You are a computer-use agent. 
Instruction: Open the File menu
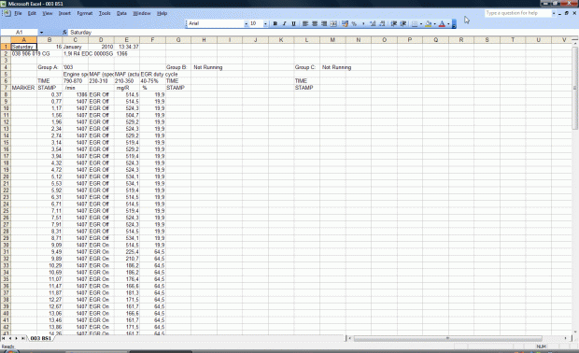[18, 13]
